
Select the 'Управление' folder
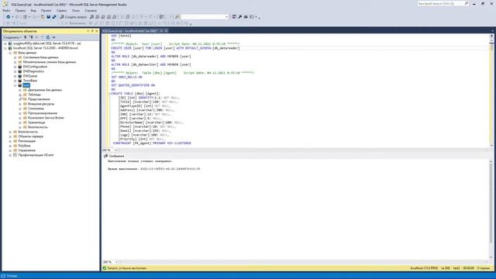click(x=26, y=150)
